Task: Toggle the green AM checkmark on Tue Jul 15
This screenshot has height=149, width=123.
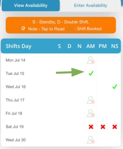Action: (x=91, y=73)
